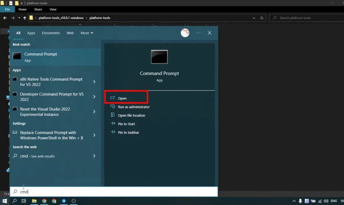Expand Developer Command Prompt chevron
This screenshot has width=344, height=205.
[94, 97]
